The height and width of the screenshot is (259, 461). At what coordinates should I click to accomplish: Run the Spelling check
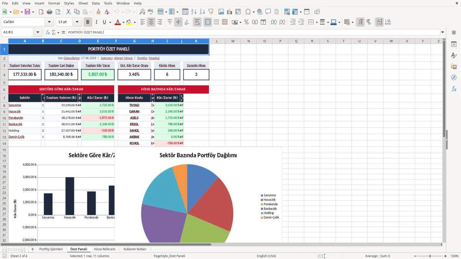point(150,12)
